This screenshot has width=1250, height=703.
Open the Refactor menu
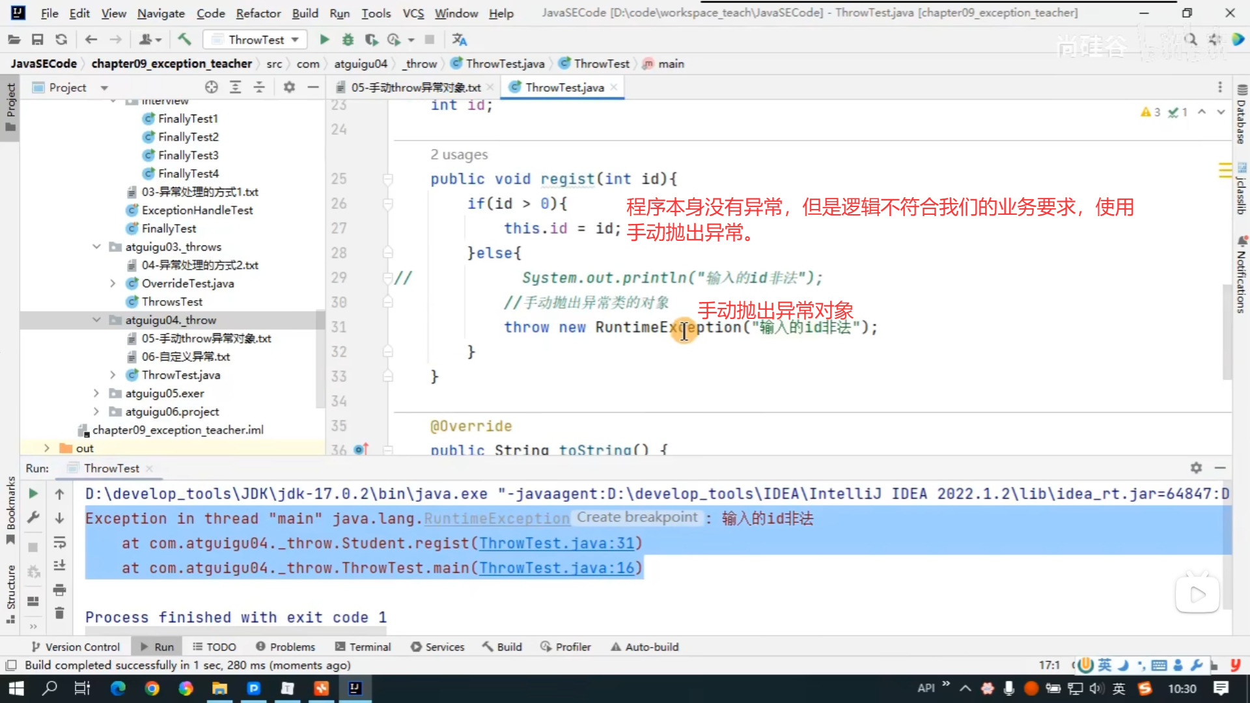258,13
